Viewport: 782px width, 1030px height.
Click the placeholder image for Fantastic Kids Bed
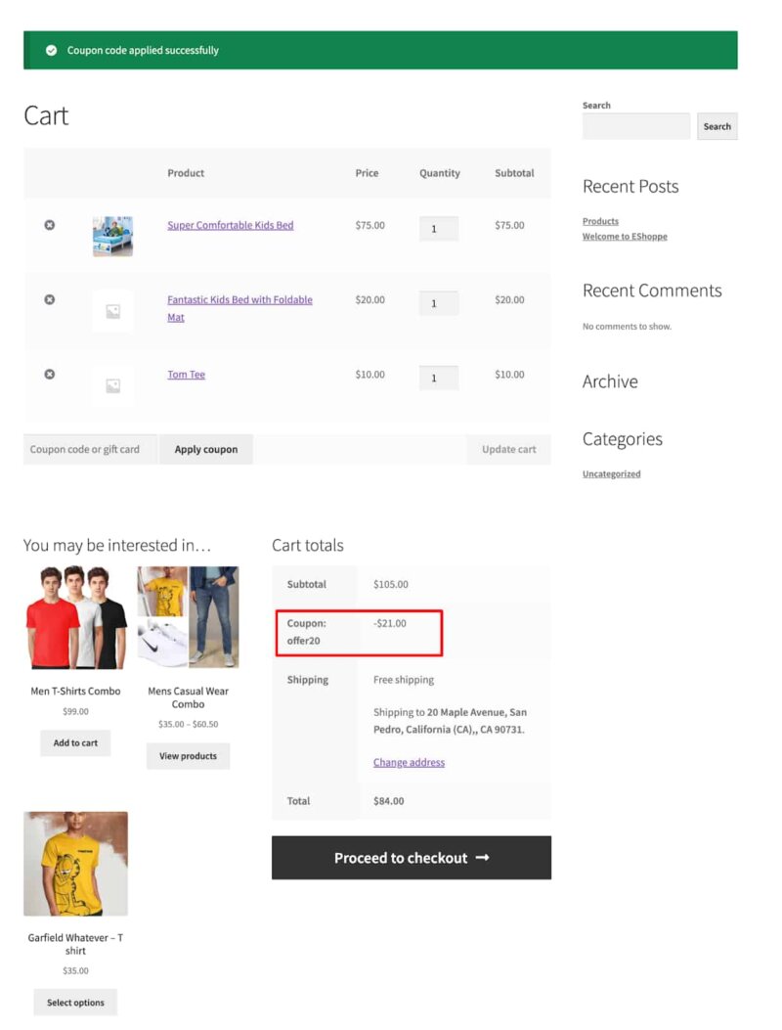(x=111, y=311)
